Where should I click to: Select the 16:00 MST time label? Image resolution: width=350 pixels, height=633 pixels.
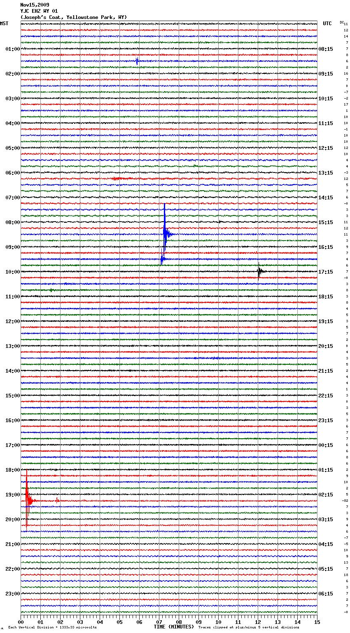point(13,420)
